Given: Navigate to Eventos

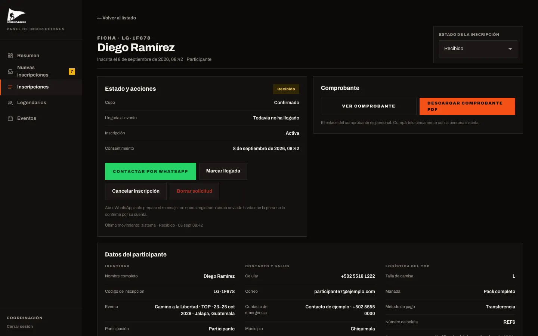Looking at the screenshot, I should point(41,118).
